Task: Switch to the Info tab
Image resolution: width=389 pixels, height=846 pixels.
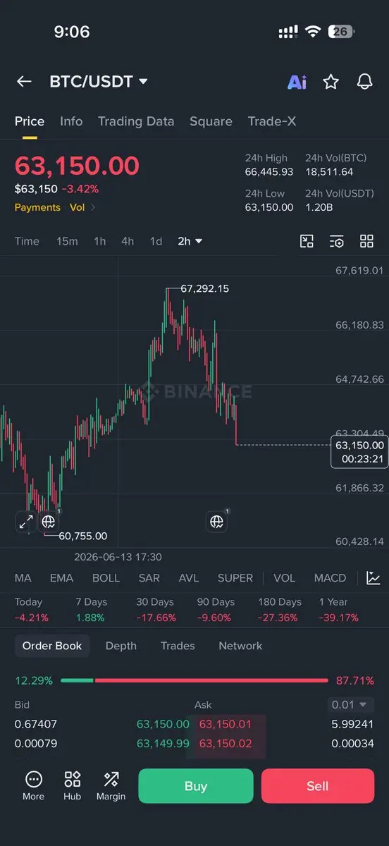Action: pyautogui.click(x=71, y=121)
